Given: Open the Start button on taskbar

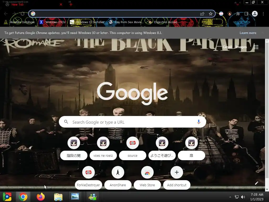Looking at the screenshot, I should (7, 197).
